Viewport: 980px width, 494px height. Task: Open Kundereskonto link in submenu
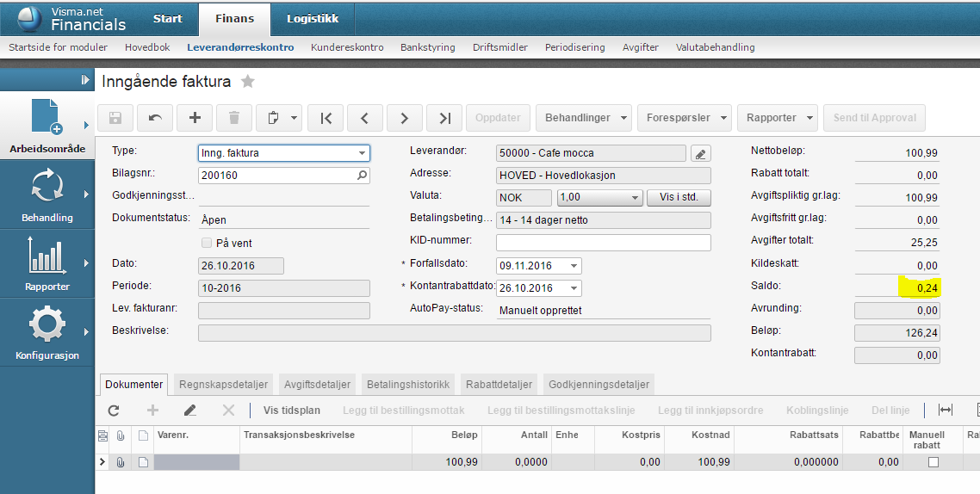347,47
